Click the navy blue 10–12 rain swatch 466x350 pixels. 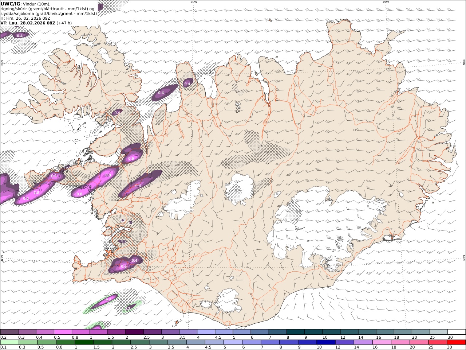tap(326, 342)
